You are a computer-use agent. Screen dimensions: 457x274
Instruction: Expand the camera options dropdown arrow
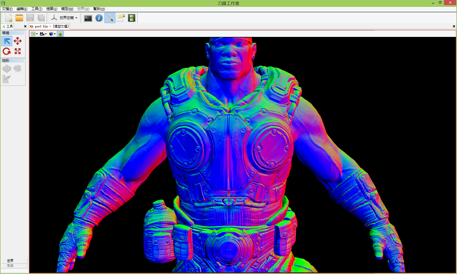[x=46, y=34]
